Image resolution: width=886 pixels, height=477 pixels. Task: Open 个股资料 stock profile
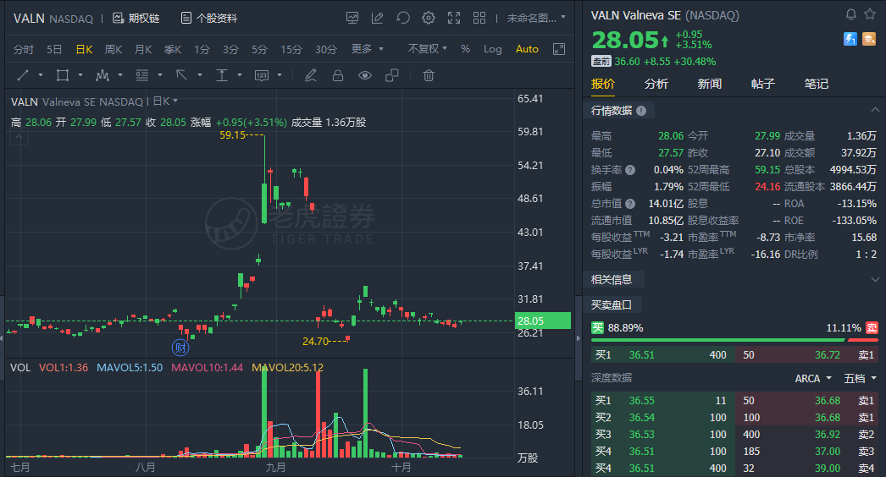[x=208, y=18]
